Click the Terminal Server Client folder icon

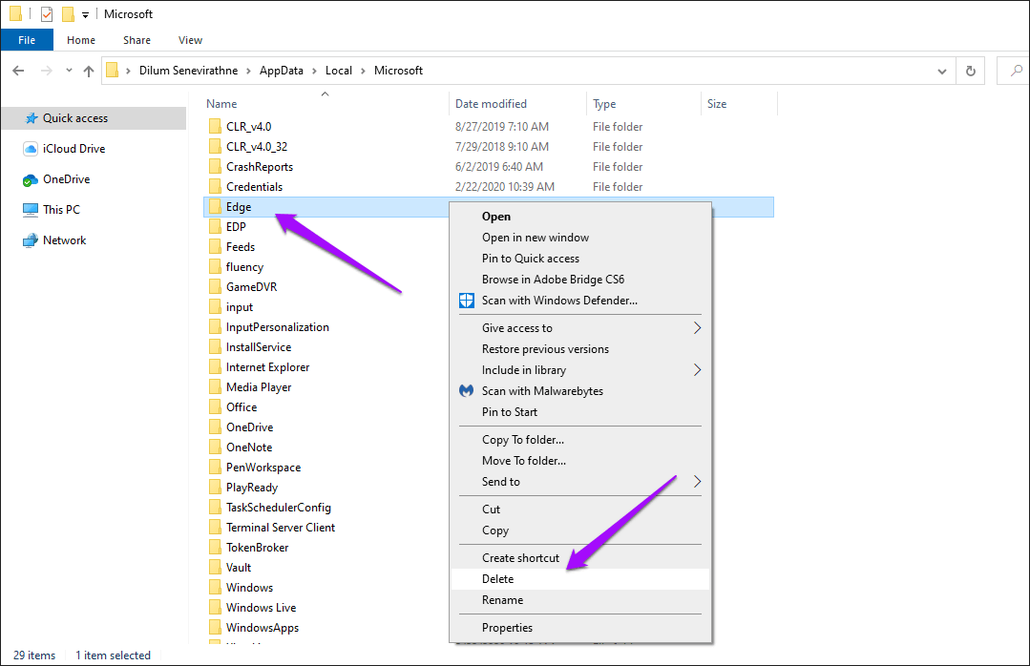coord(215,528)
